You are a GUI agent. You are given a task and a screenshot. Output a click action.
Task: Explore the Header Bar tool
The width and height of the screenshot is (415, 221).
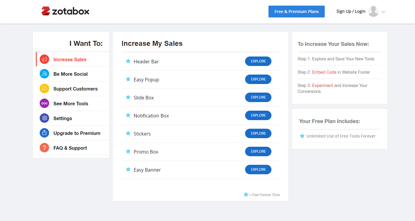point(258,61)
